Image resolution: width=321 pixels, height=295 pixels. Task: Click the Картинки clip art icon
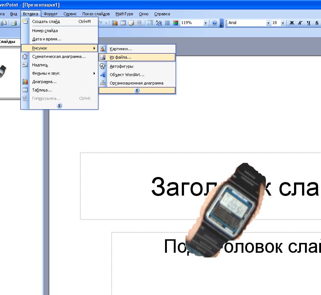[103, 49]
